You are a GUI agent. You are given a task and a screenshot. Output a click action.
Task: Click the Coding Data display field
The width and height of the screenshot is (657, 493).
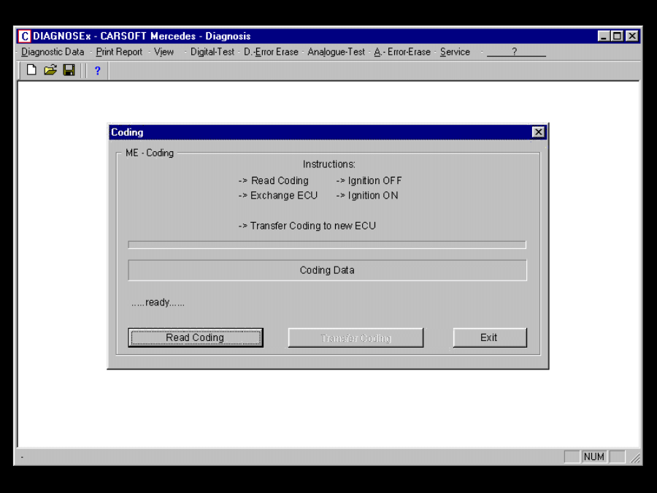coord(327,270)
